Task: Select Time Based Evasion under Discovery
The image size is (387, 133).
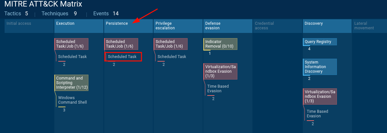Action: pos(317,113)
